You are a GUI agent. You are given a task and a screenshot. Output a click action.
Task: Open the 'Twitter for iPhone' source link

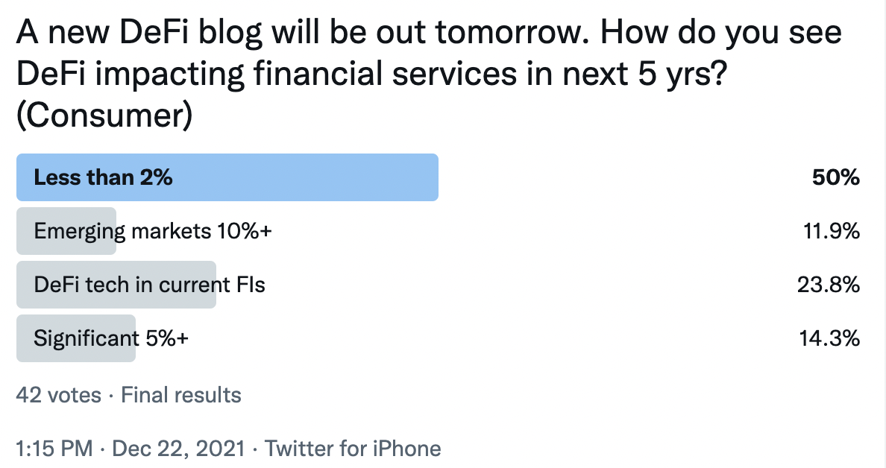(x=353, y=449)
